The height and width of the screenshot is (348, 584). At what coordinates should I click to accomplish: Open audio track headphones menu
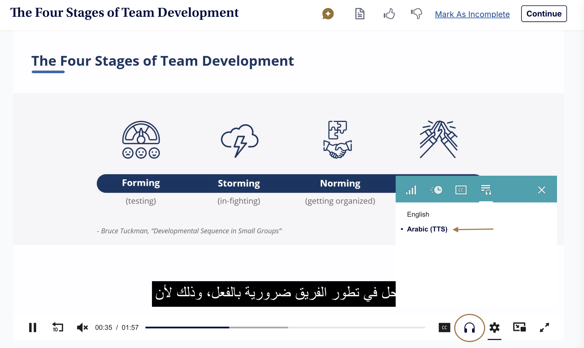click(469, 328)
